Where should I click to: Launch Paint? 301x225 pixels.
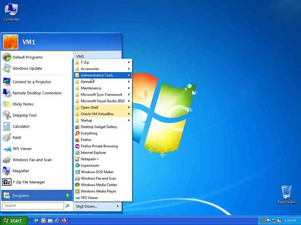click(x=36, y=138)
